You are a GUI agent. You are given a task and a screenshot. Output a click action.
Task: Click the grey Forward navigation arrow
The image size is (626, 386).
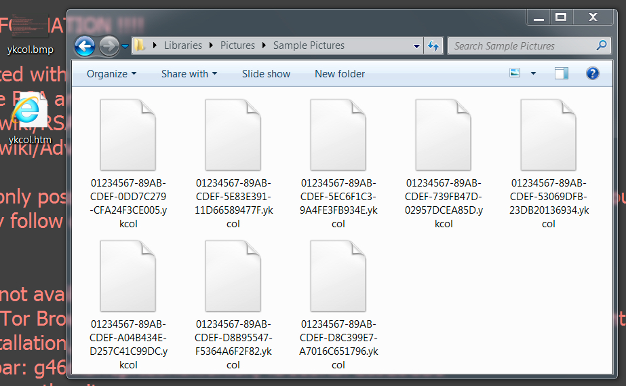click(x=109, y=46)
